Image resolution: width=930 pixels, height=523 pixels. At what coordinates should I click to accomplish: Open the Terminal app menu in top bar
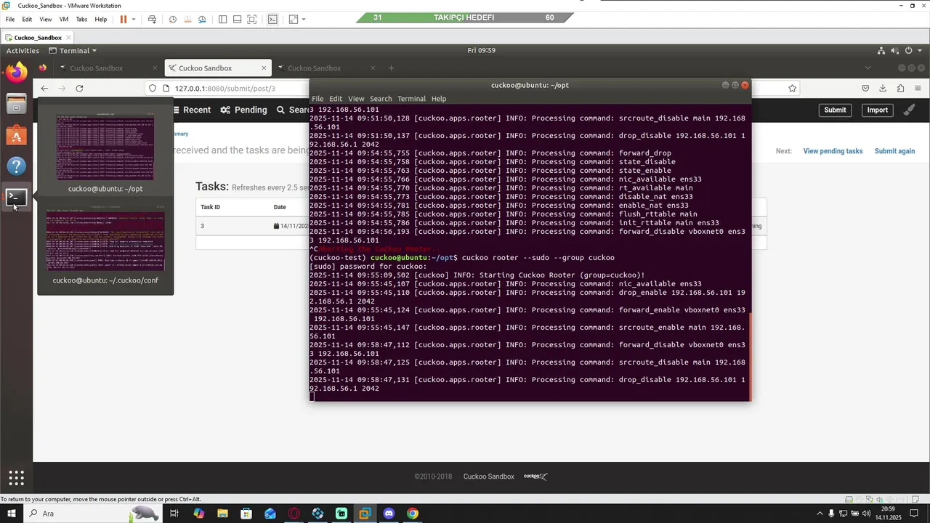tap(73, 51)
